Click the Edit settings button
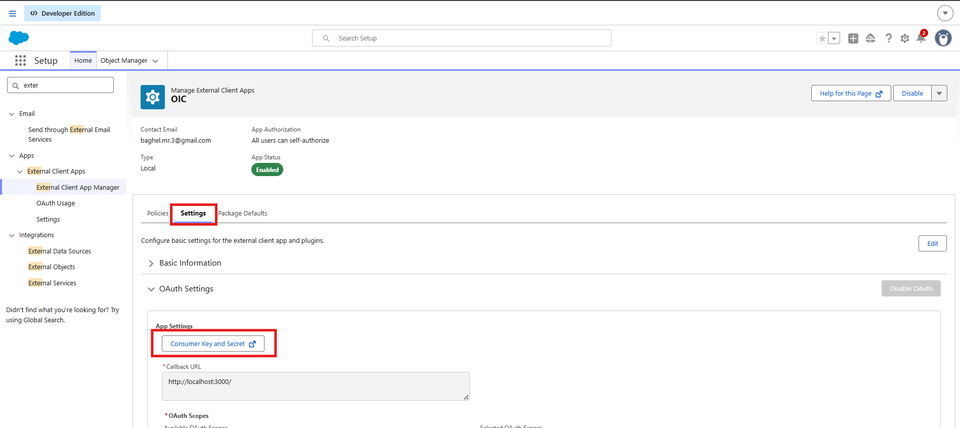This screenshot has width=960, height=428. click(x=933, y=243)
